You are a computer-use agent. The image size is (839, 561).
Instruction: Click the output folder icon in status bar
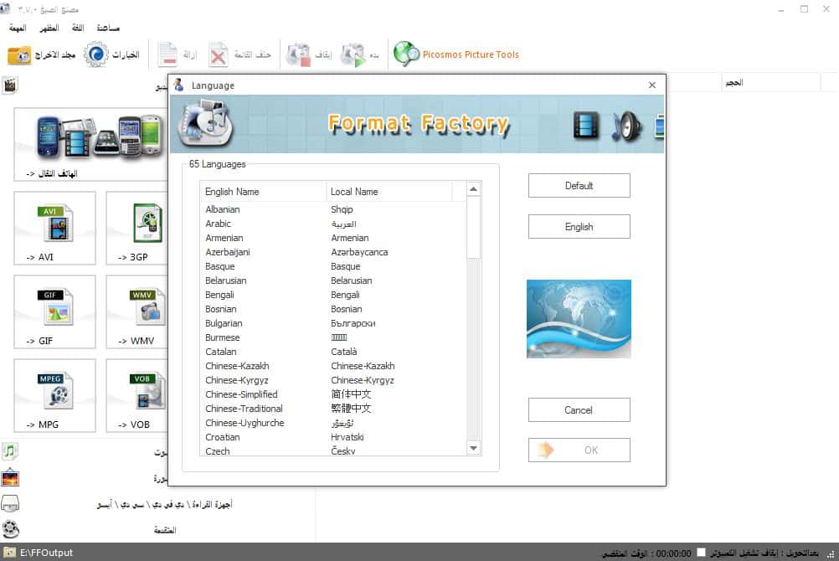(x=9, y=553)
